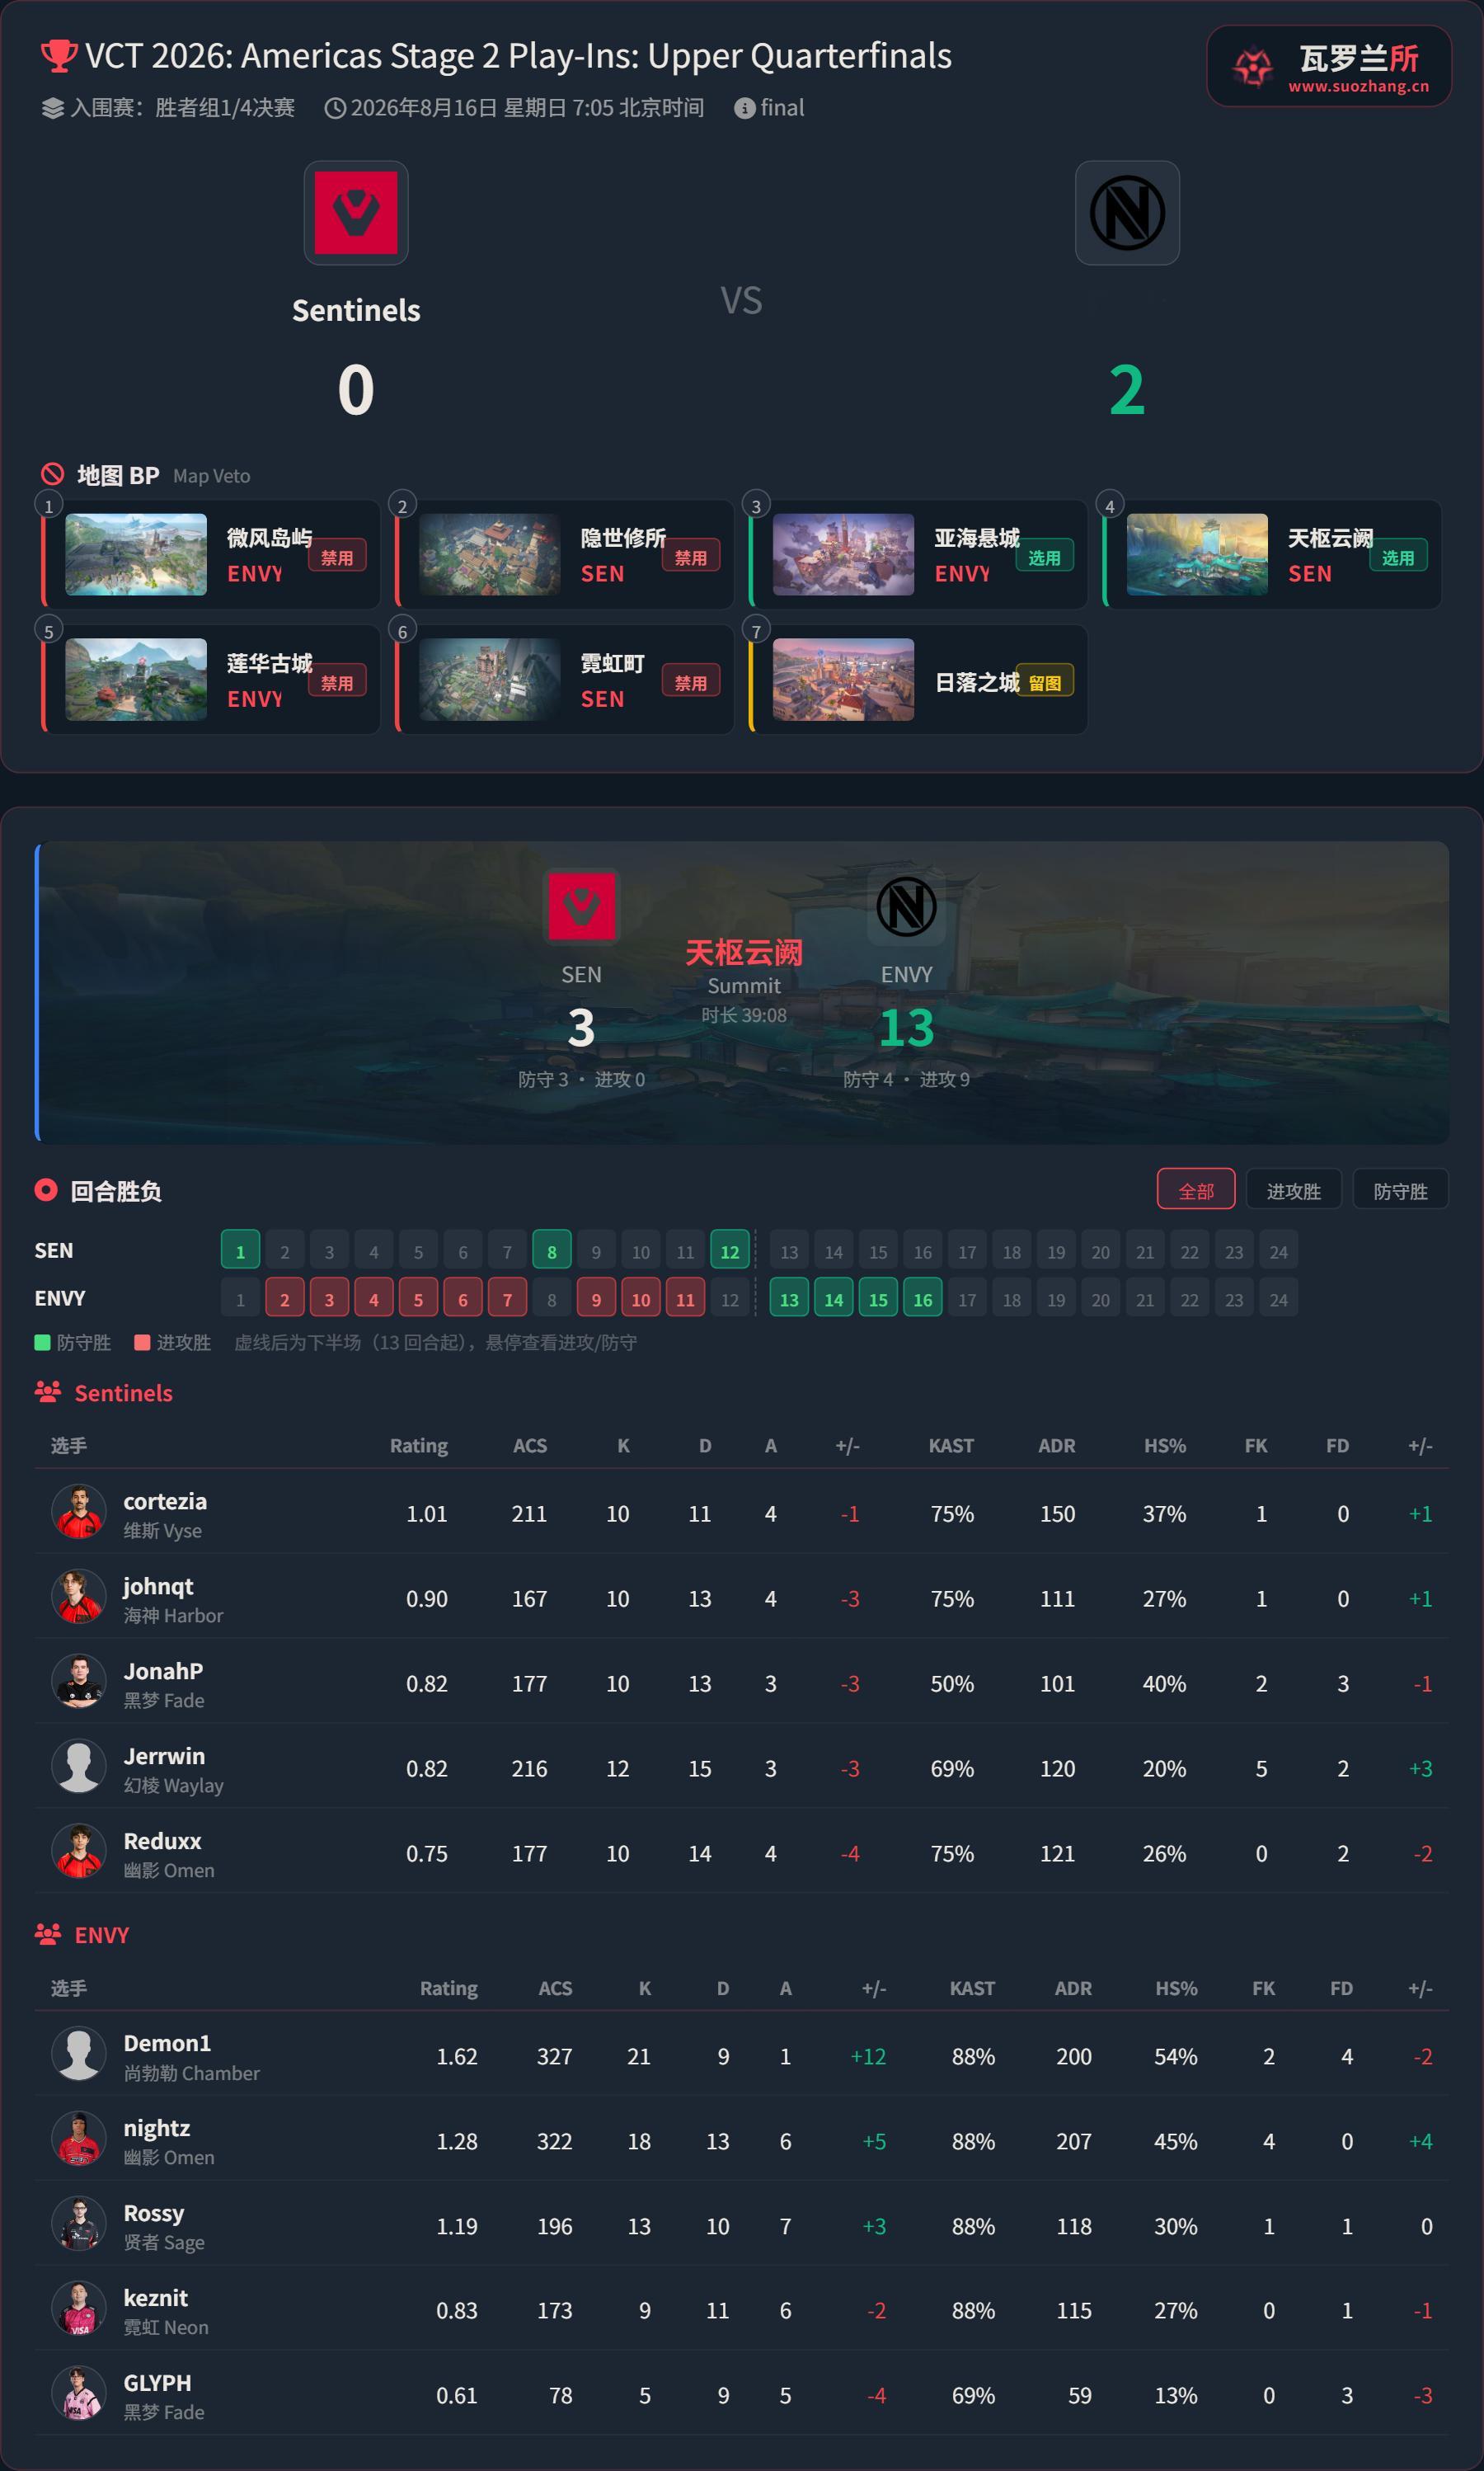Open the 隐世修所 map thumbnail

click(490, 554)
